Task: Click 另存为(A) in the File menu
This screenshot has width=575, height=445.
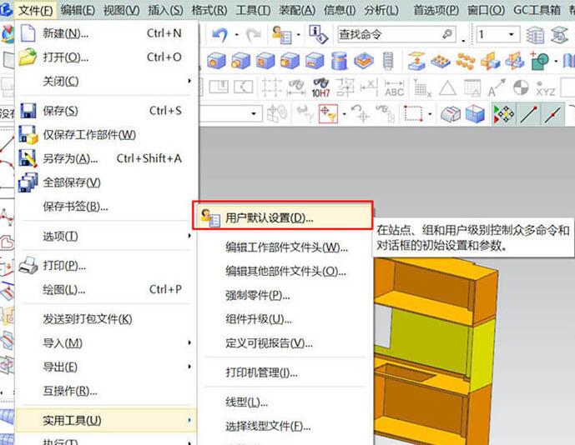Action: pyautogui.click(x=70, y=158)
